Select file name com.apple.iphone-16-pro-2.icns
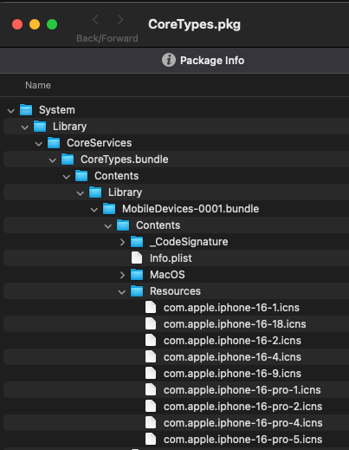 [242, 407]
